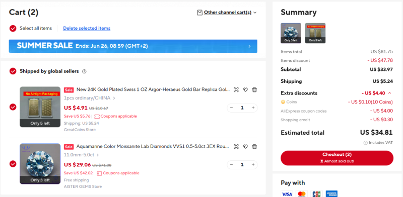This screenshot has height=197, width=403.
Task: Add Gold Bar Replica to wishlist
Action: (x=245, y=90)
